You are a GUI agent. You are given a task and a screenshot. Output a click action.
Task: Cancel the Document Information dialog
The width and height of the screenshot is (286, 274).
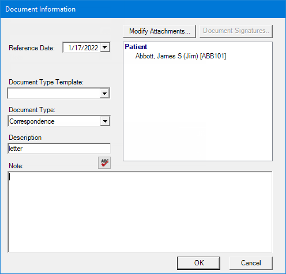point(251,263)
